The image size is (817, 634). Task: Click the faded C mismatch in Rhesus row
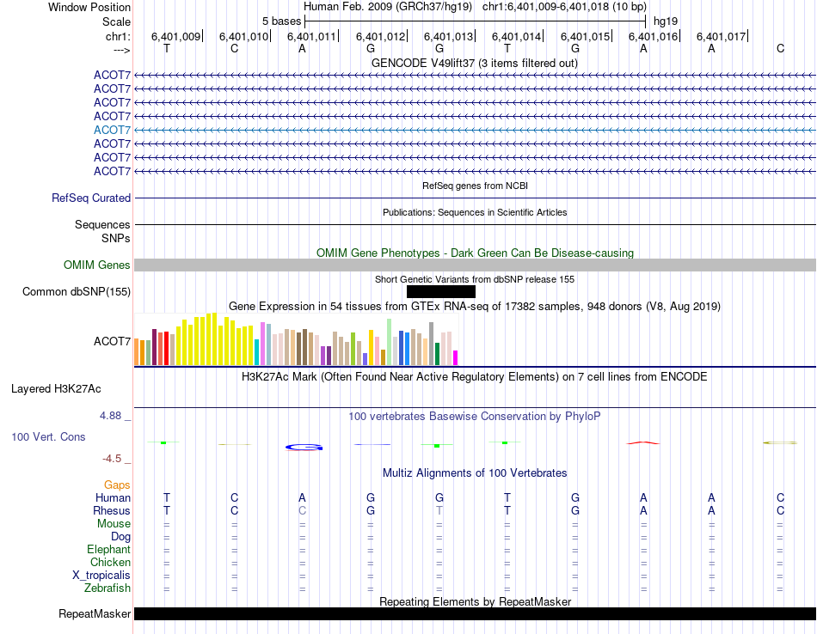[x=302, y=510]
